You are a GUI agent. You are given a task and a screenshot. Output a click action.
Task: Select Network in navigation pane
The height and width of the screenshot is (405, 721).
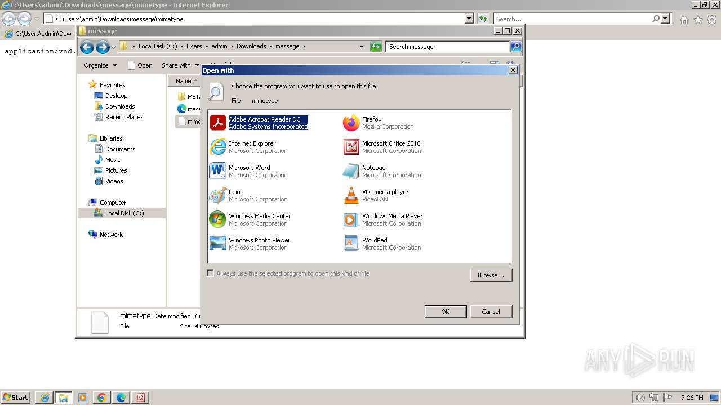[111, 235]
